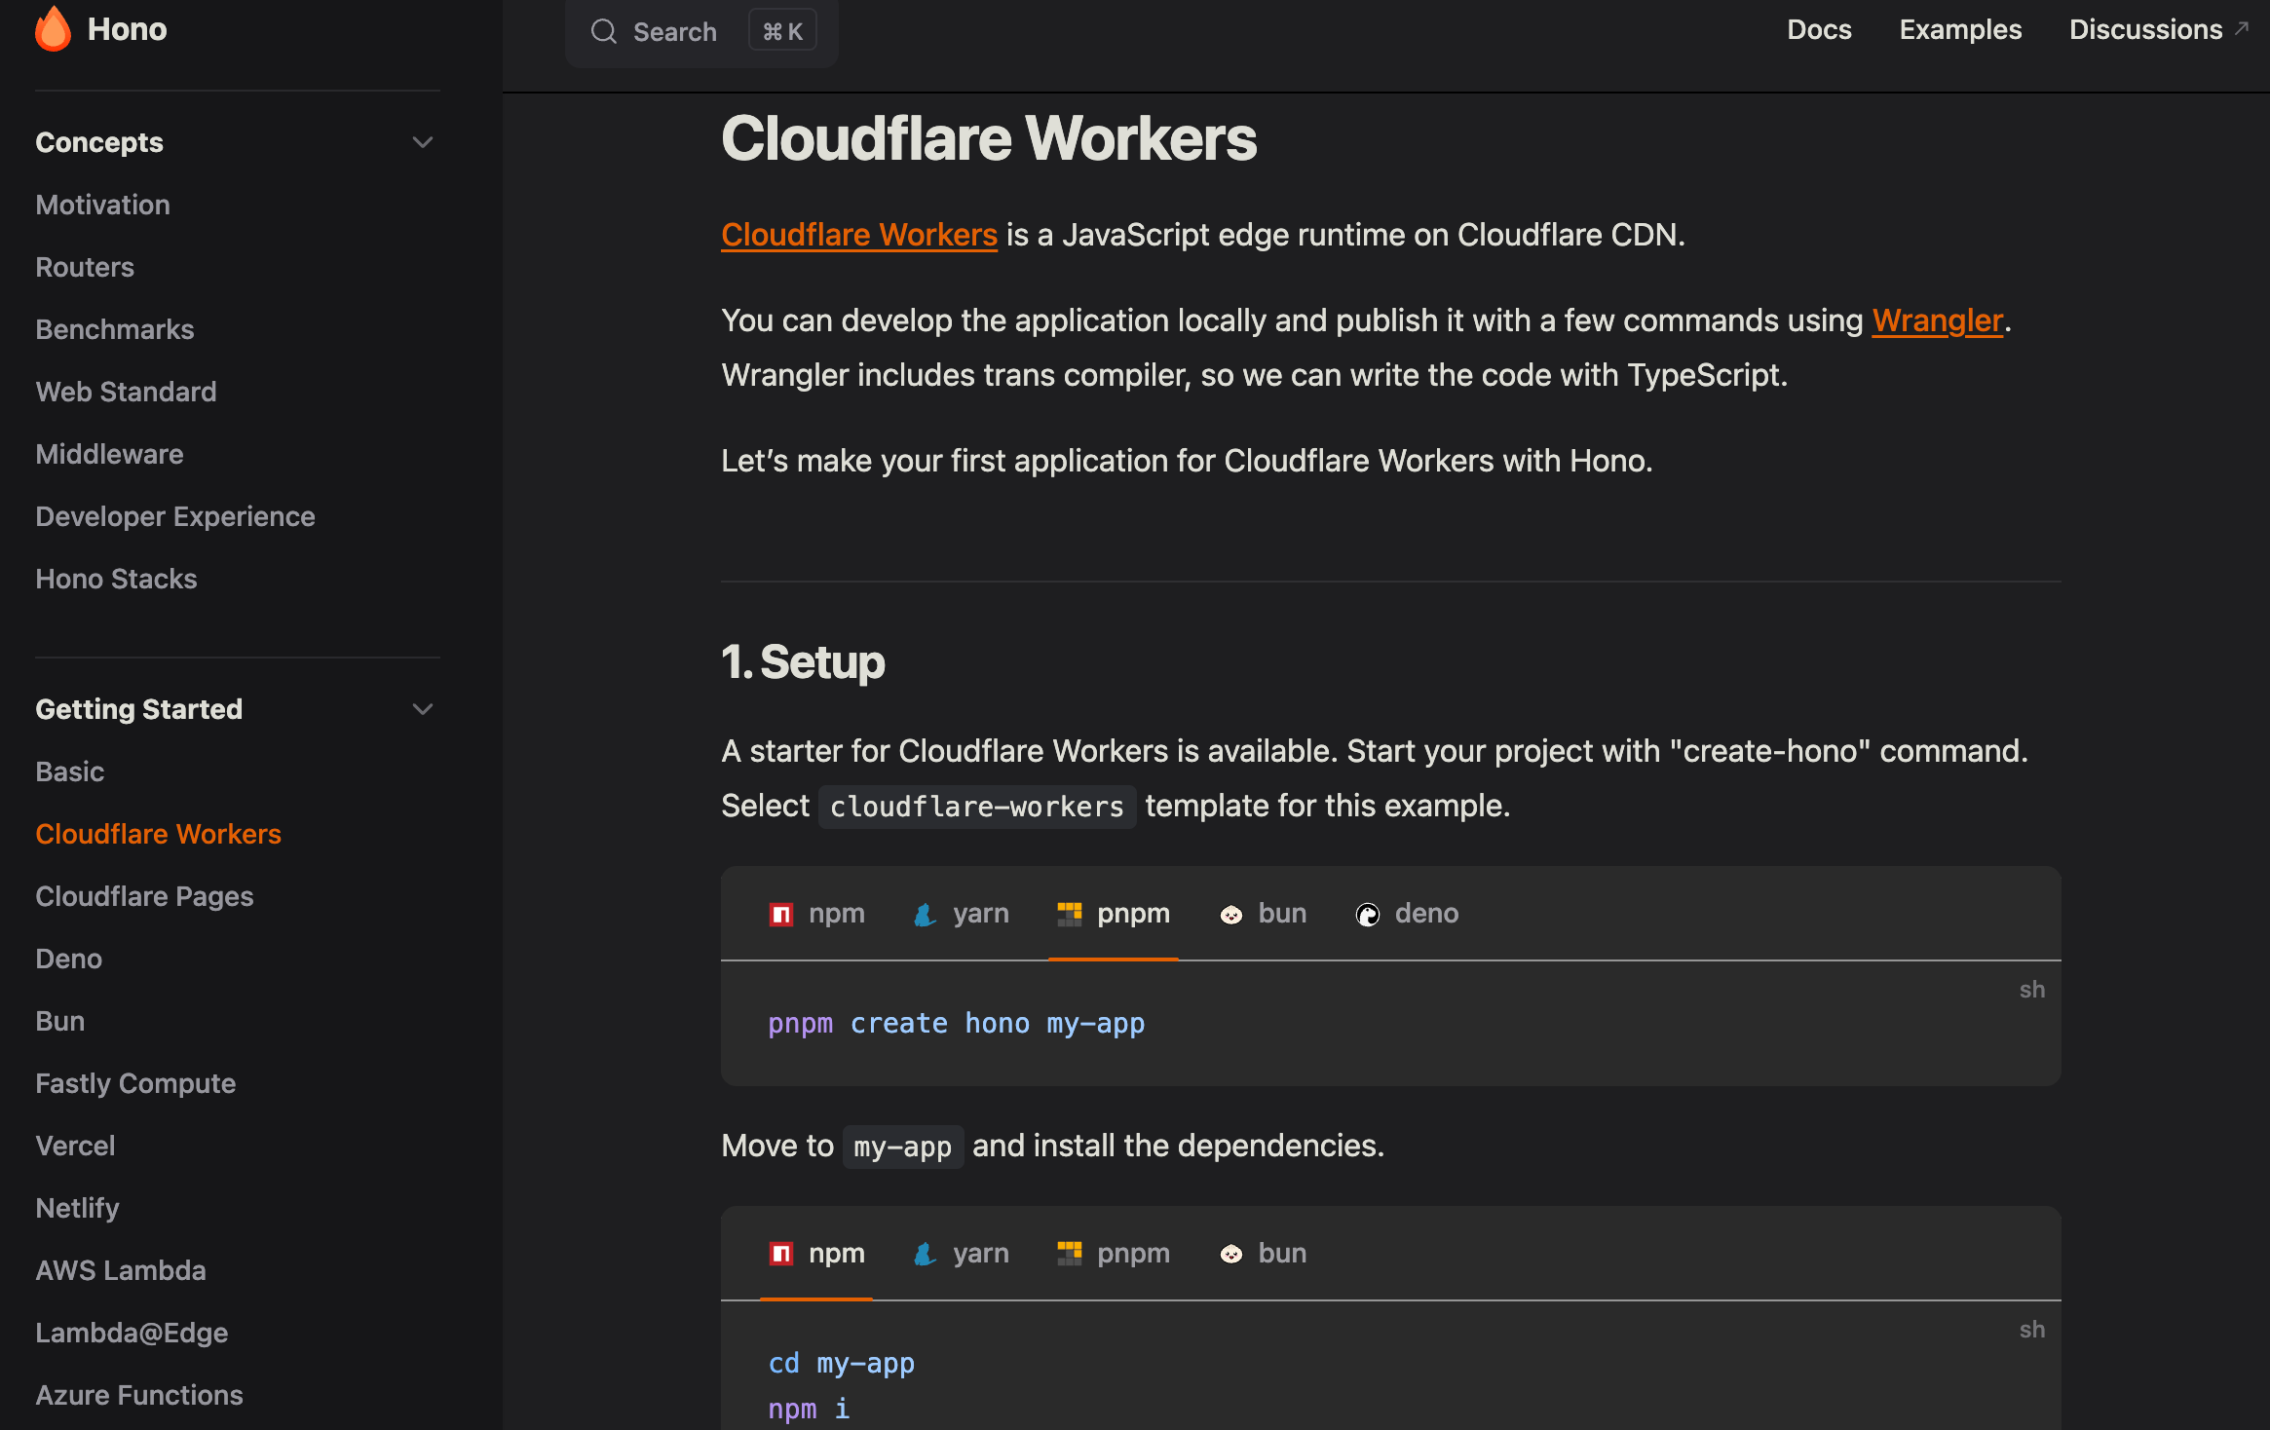Screen dimensions: 2270x1430
Task: Click inside the Search input field
Action: pos(675,30)
